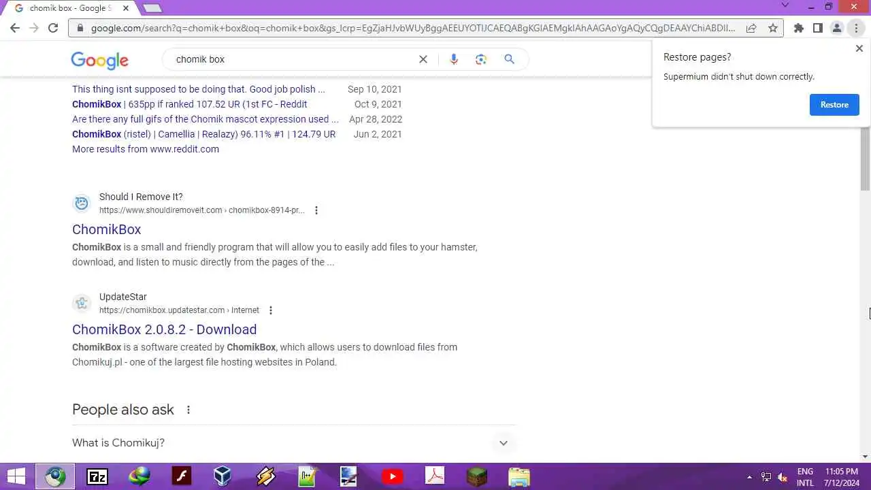Bookmark this page with the star icon

(x=772, y=28)
